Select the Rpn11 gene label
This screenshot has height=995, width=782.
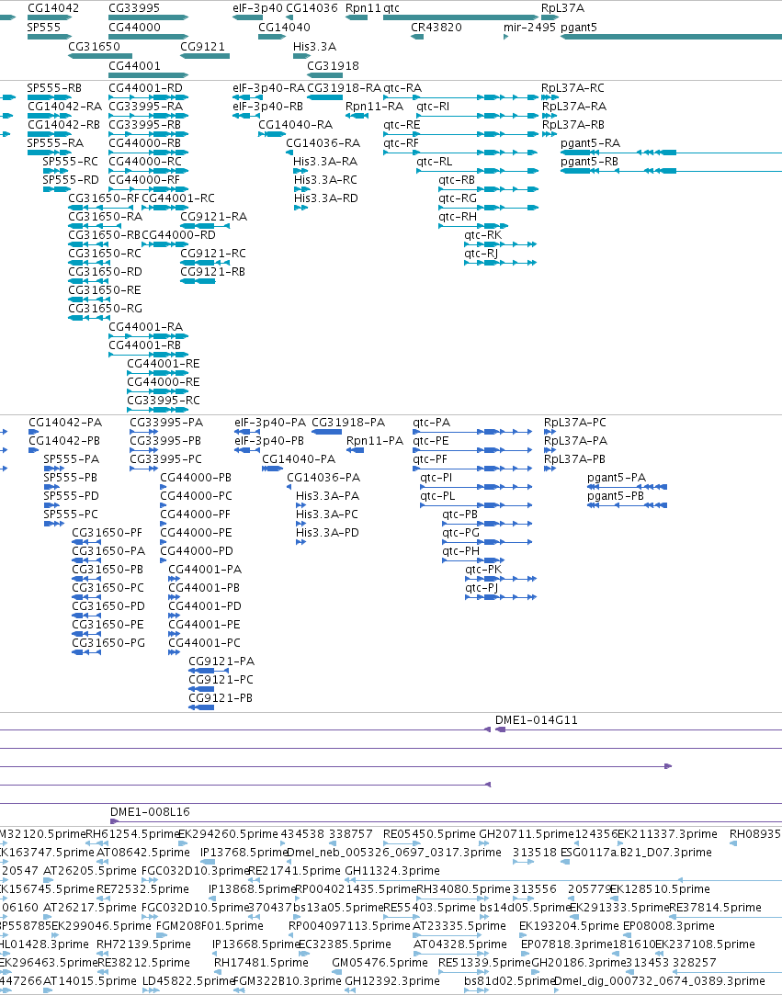point(363,8)
